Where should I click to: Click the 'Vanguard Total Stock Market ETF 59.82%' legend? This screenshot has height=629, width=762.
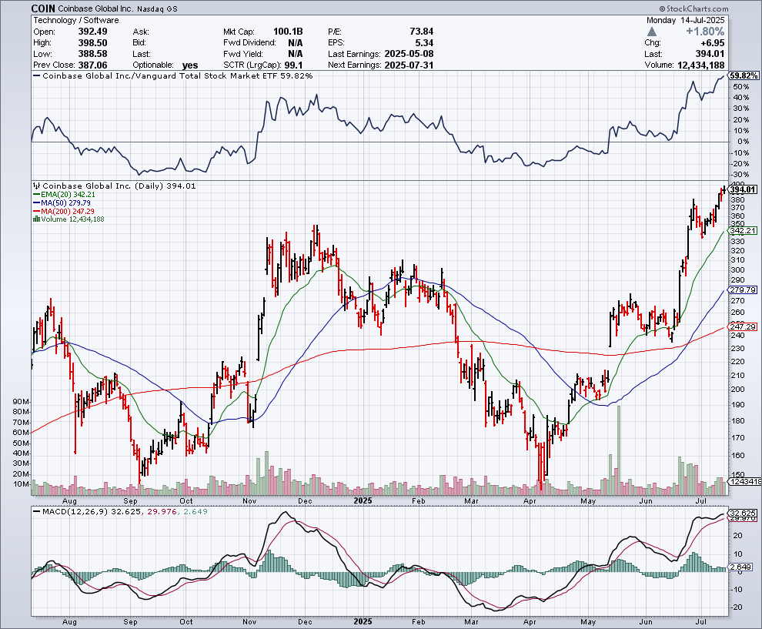click(x=223, y=75)
